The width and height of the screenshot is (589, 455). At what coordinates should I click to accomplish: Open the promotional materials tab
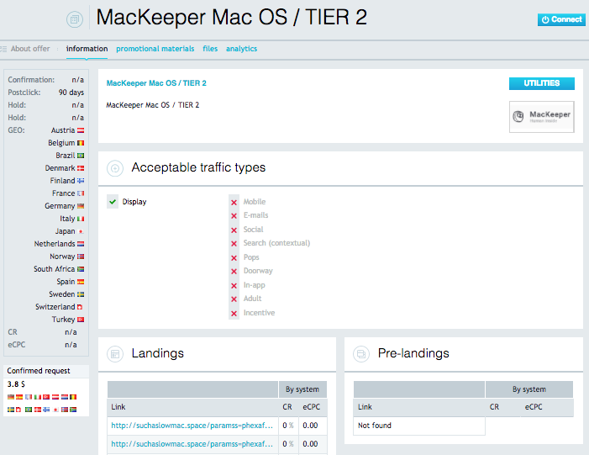[x=155, y=49]
